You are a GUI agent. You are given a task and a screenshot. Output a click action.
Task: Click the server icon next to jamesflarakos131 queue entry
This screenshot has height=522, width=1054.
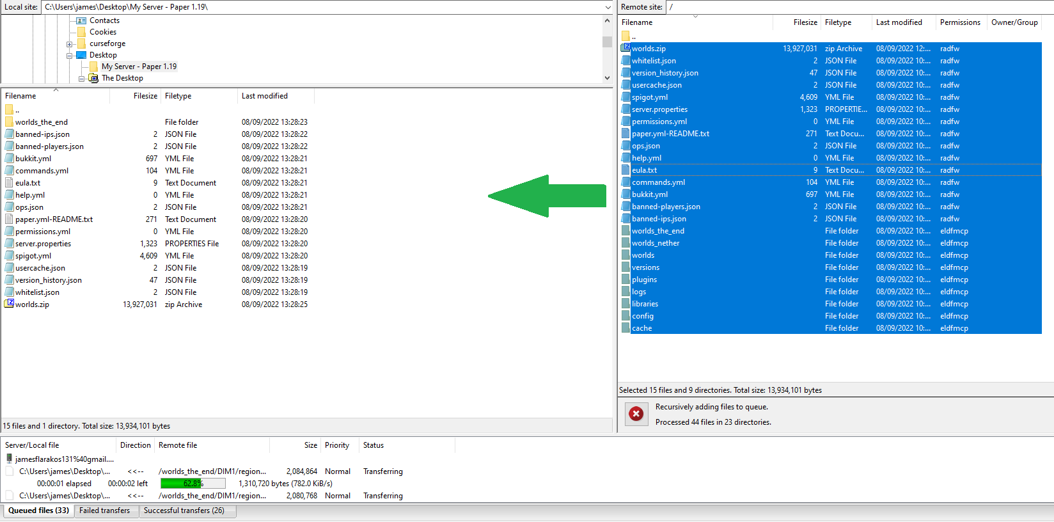9,459
